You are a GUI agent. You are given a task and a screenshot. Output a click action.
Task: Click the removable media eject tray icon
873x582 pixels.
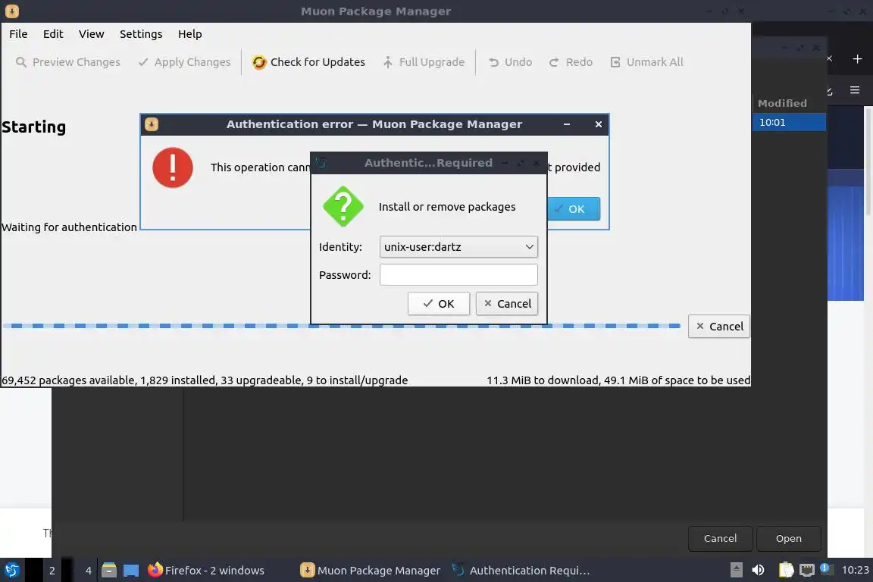coord(737,570)
